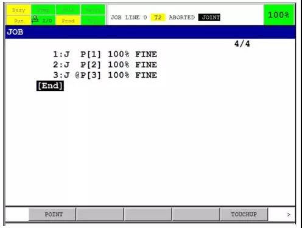Click the ABORTED program status
The height and width of the screenshot is (228, 302).
pyautogui.click(x=182, y=18)
